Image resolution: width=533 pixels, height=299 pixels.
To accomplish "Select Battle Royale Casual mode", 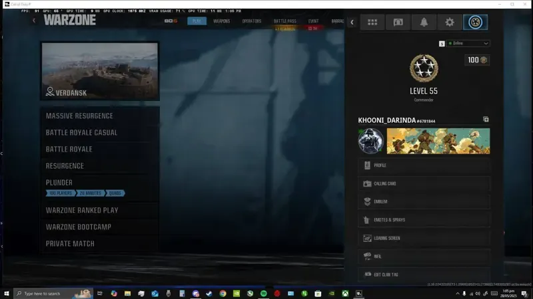I will (100, 132).
